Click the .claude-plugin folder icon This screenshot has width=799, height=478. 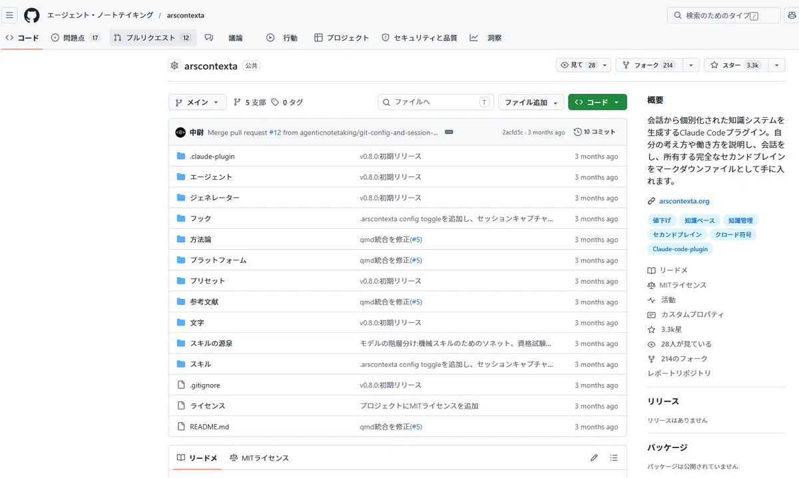(x=181, y=156)
